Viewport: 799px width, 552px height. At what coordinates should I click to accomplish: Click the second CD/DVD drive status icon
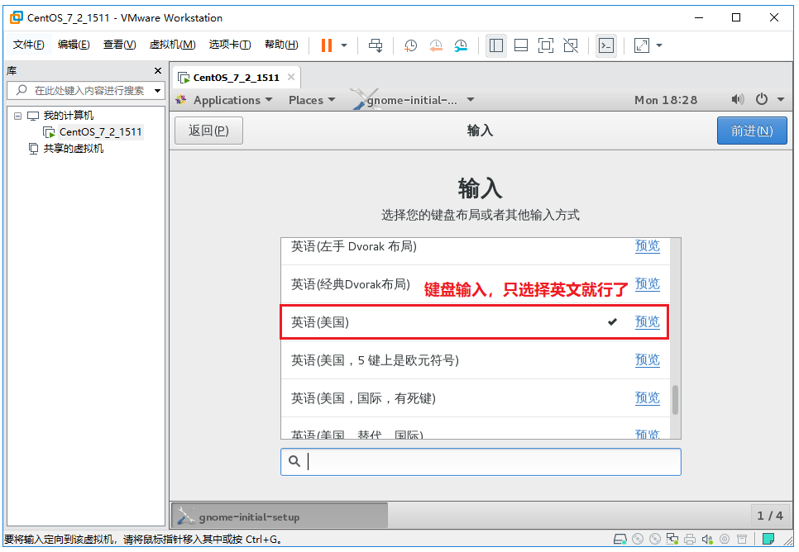[655, 540]
